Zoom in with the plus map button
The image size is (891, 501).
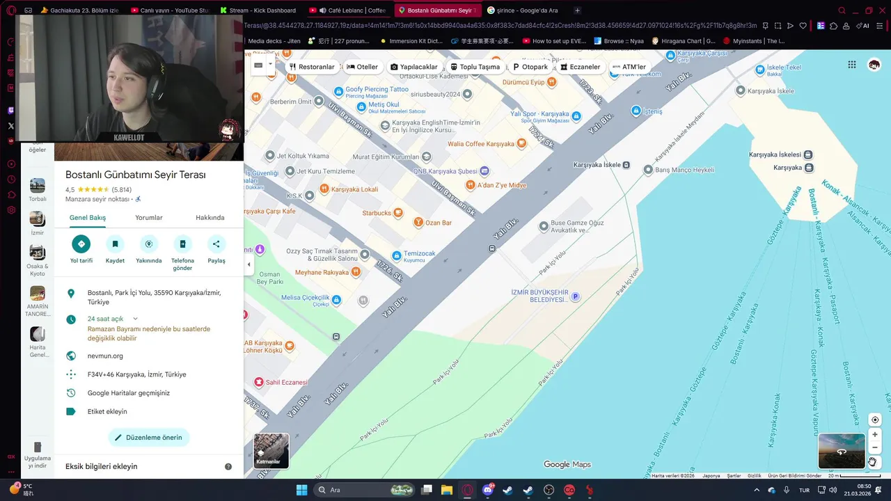pos(875,434)
